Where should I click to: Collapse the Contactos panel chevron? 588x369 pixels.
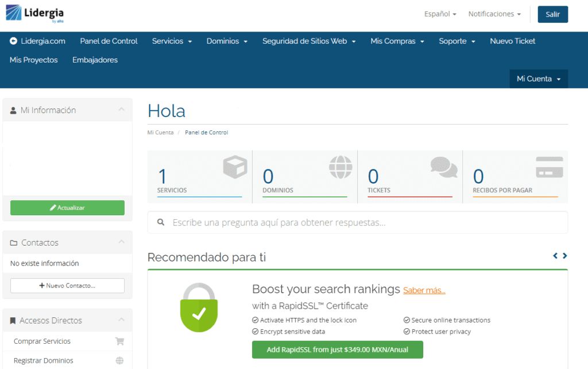[122, 242]
